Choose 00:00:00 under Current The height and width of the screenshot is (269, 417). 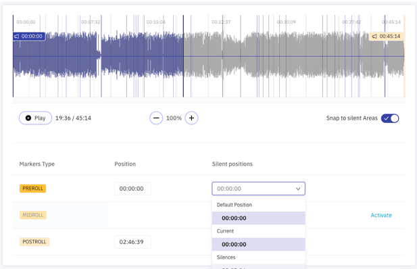(x=258, y=244)
